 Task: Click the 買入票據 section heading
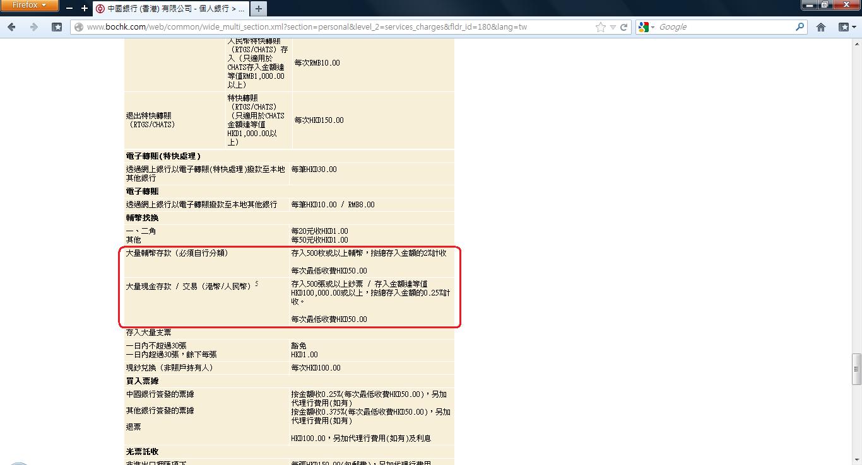pos(142,381)
